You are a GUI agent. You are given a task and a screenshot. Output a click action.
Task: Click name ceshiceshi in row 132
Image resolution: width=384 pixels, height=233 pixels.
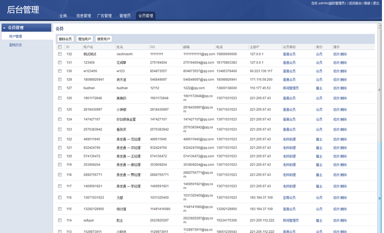(x=124, y=54)
